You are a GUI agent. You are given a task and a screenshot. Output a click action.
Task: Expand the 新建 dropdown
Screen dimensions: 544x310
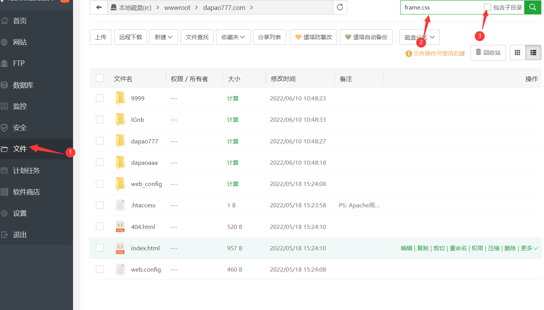(x=164, y=37)
